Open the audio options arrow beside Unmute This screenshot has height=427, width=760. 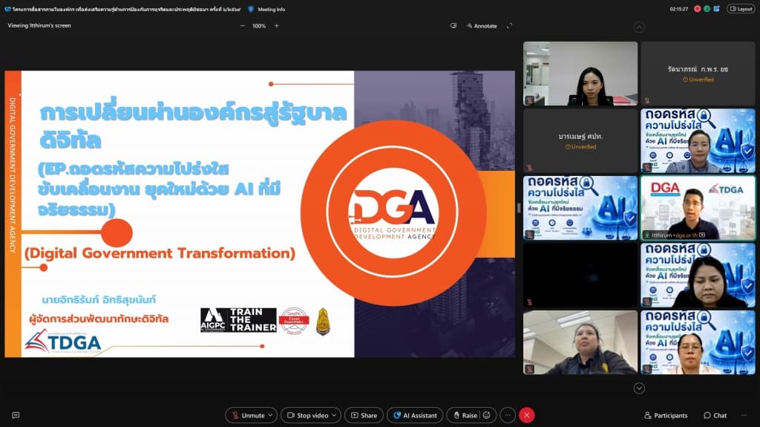[270, 415]
